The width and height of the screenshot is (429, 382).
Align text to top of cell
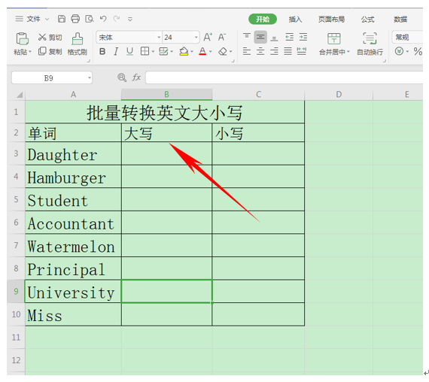(x=247, y=37)
